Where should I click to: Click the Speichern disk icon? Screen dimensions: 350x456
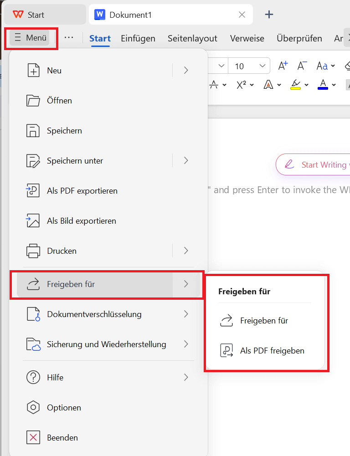(33, 131)
